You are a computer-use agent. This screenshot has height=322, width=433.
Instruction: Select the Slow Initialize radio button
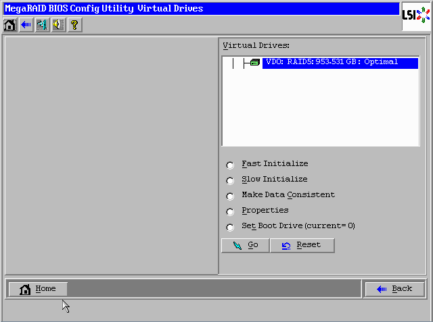click(230, 181)
